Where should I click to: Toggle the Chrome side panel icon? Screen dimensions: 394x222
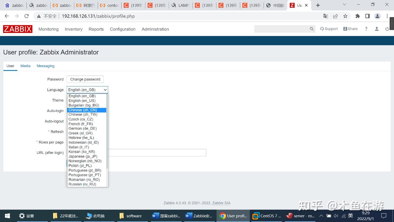[x=367, y=16]
